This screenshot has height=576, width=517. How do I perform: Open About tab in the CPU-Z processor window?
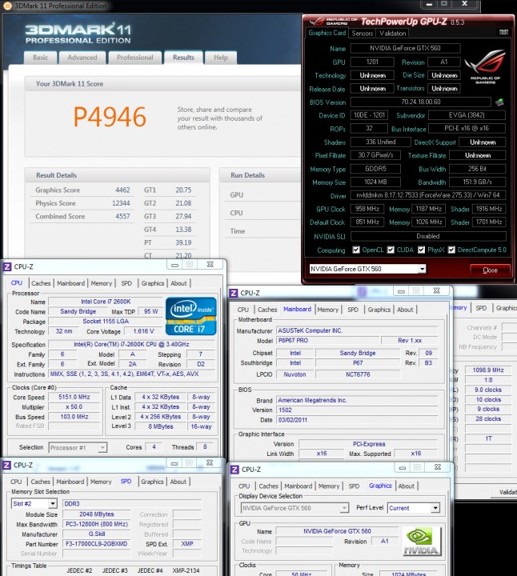pos(178,283)
